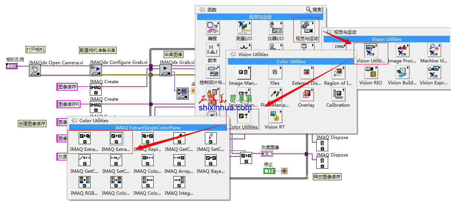Pin the 函数 palette with thumbtack

click(x=202, y=10)
